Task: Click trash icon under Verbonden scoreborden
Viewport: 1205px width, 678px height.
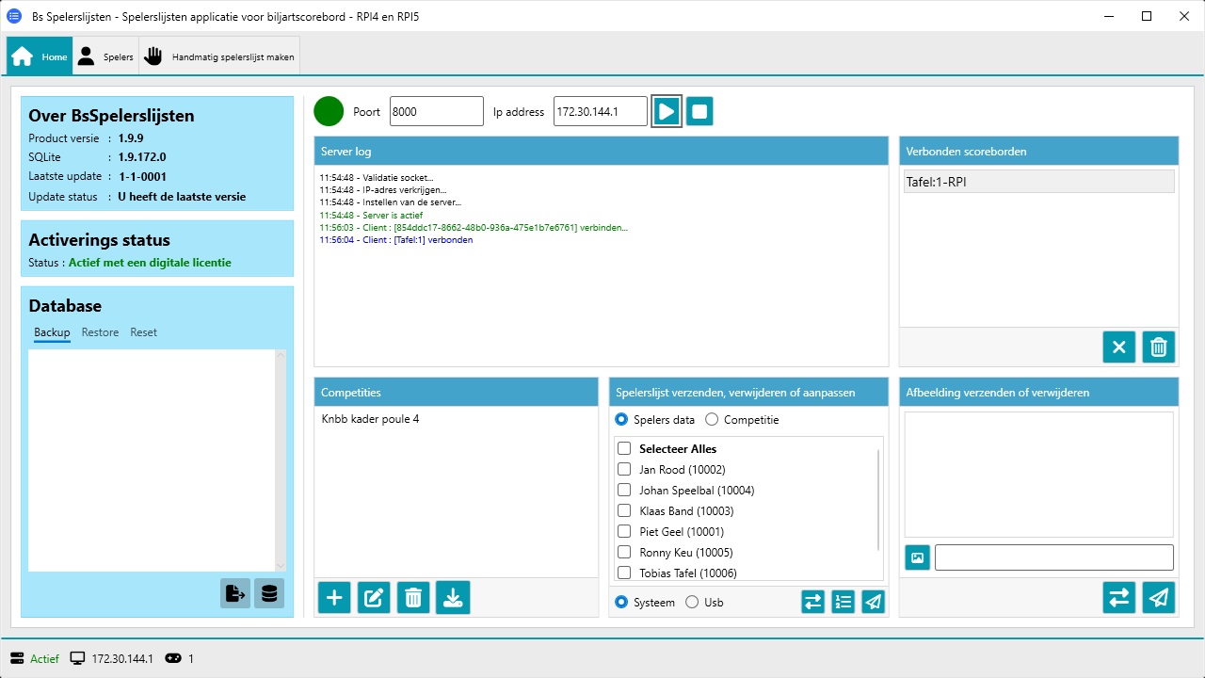Action: click(x=1159, y=347)
